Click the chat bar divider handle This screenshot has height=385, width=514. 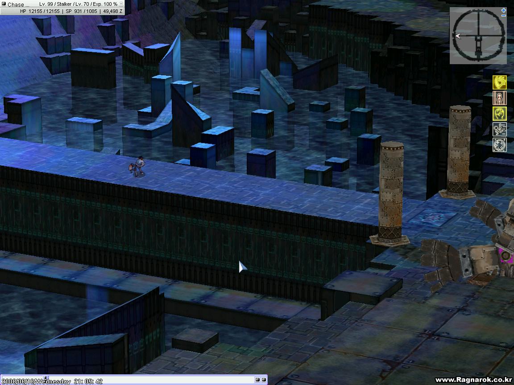pos(46,379)
